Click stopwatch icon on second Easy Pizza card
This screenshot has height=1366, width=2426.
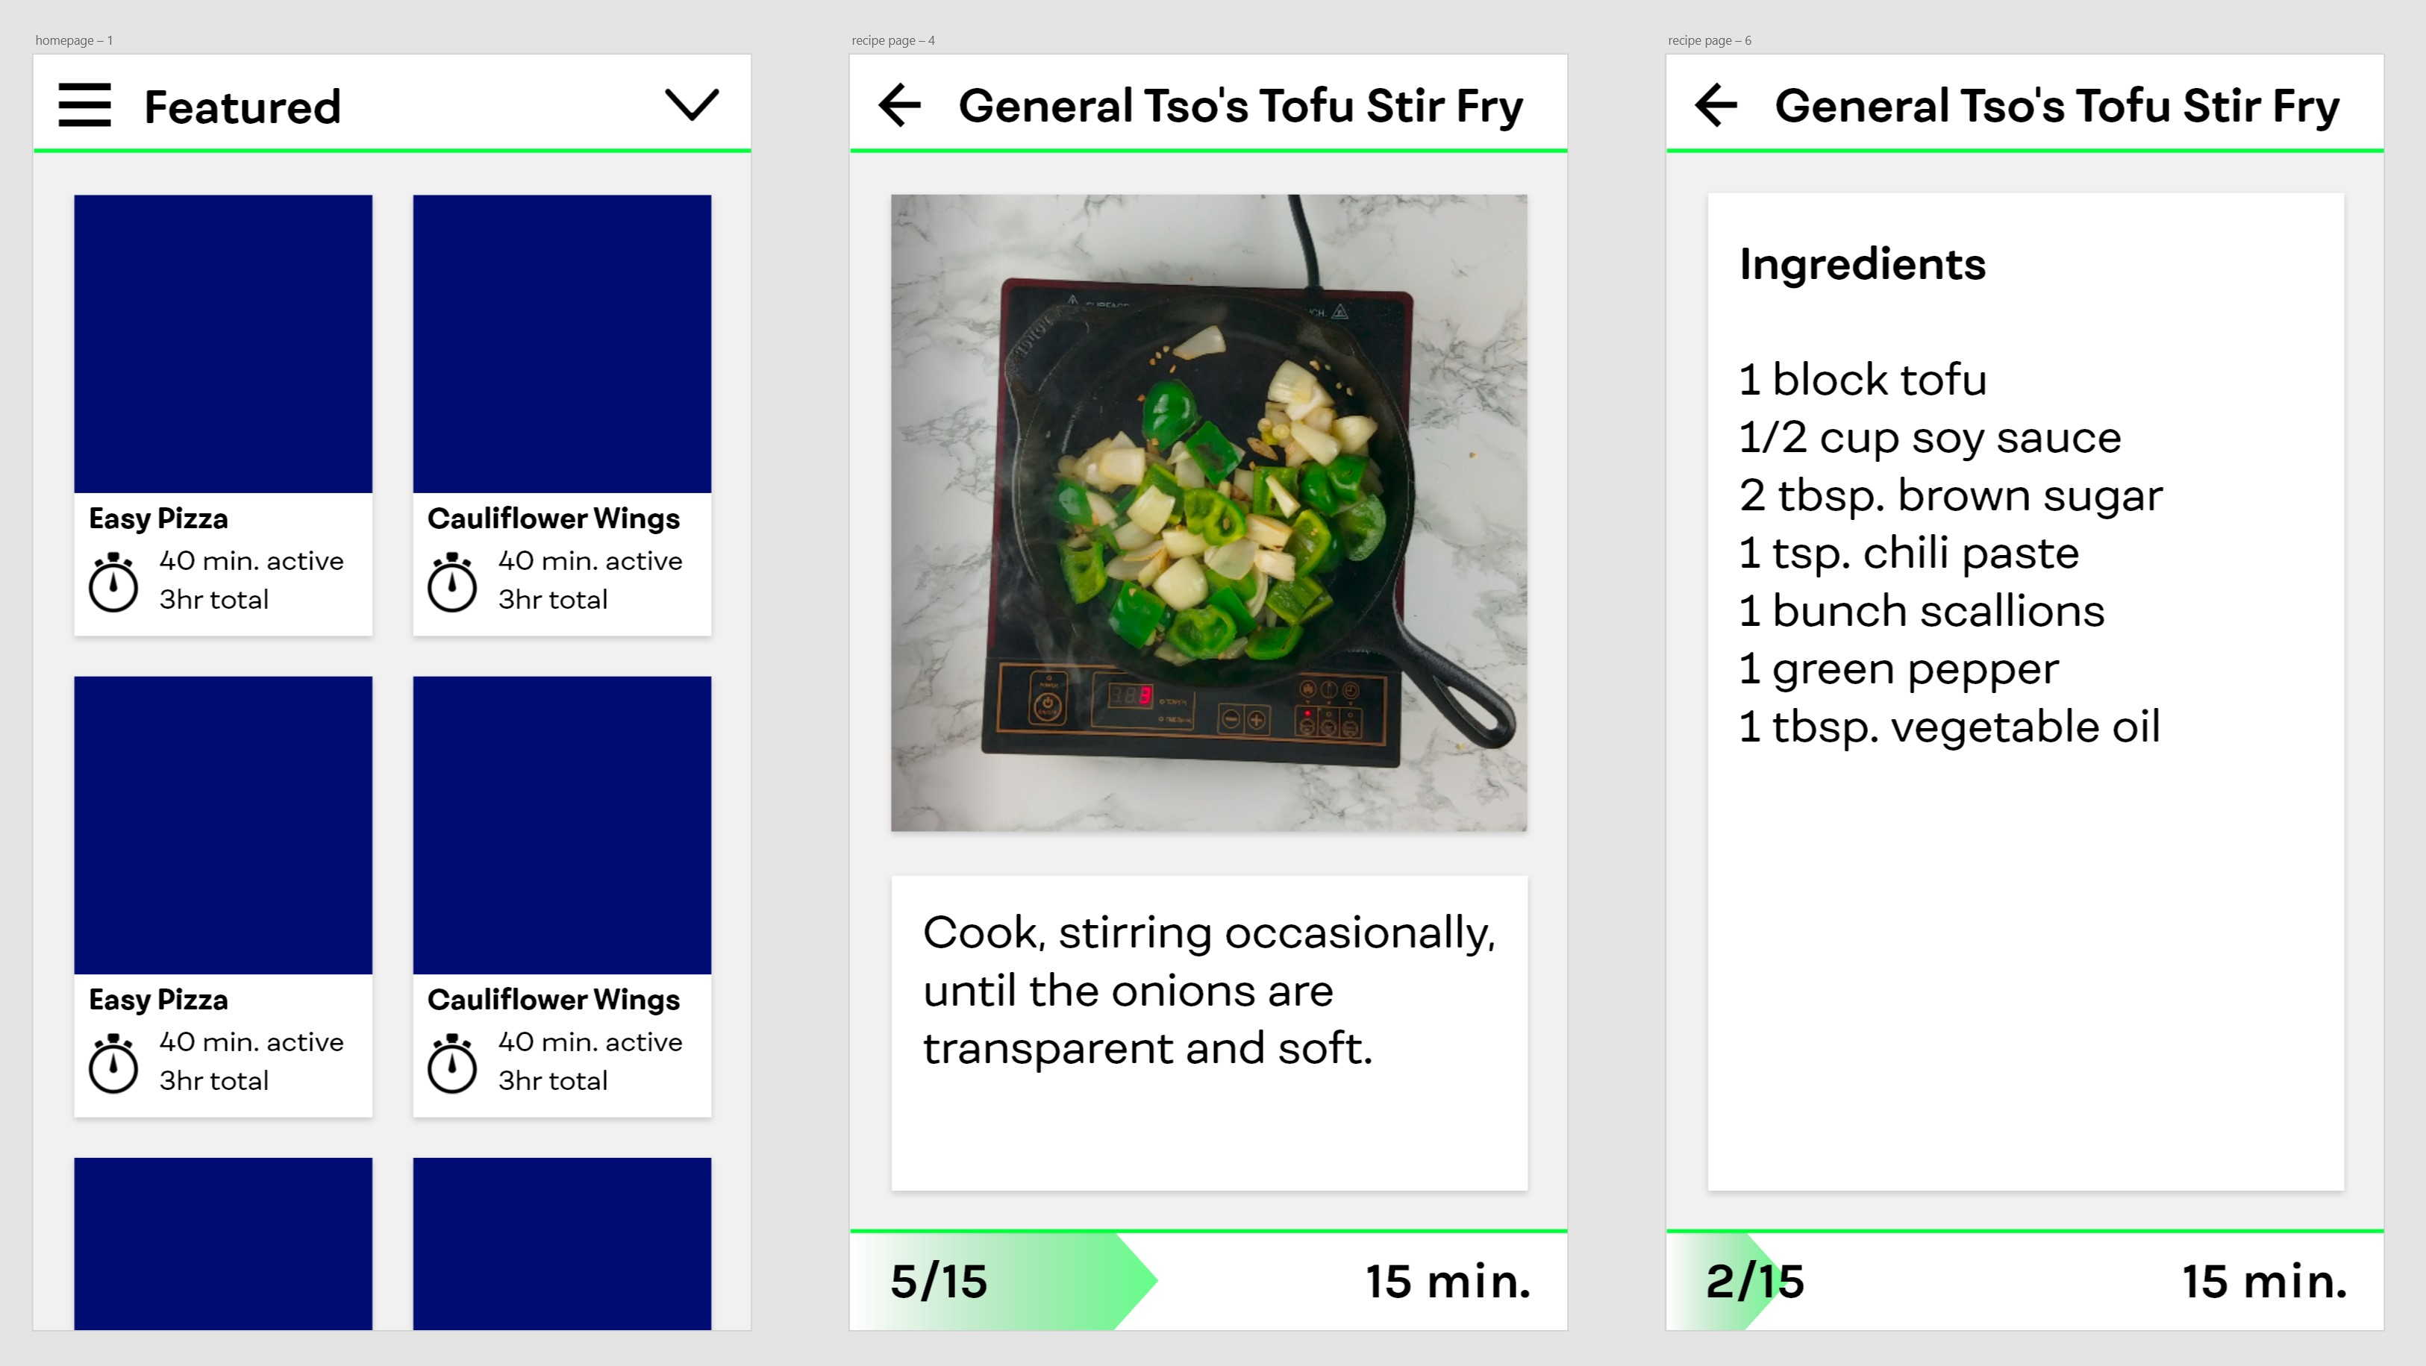(x=113, y=1063)
